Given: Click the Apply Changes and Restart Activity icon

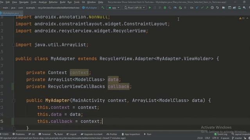Looking at the screenshot, I should tap(155, 8).
